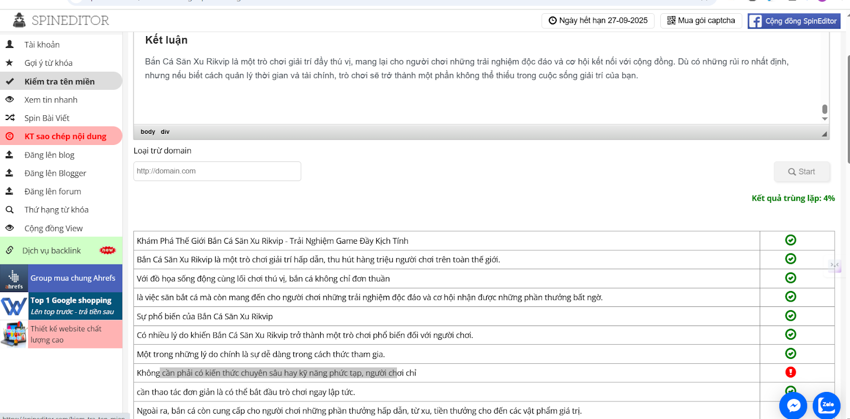Click green check for 'Bắn Cá Săn Xu Rikvip là một' row
The height and width of the screenshot is (419, 850).
(x=790, y=259)
